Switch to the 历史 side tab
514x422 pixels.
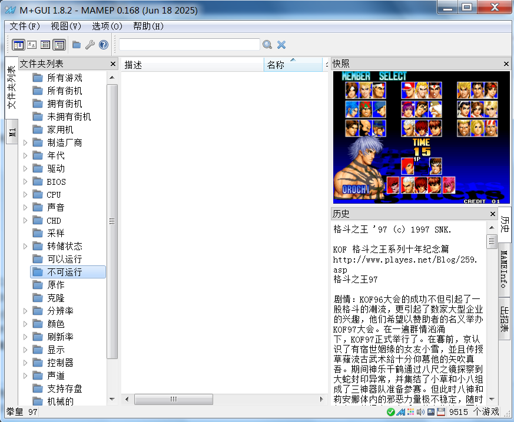click(505, 224)
